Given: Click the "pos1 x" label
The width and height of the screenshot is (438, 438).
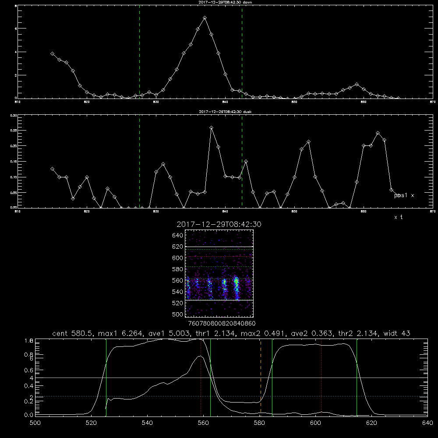Looking at the screenshot, I should (404, 195).
